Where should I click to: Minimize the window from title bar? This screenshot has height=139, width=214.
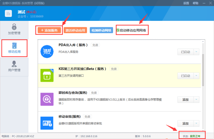pos(204,3)
